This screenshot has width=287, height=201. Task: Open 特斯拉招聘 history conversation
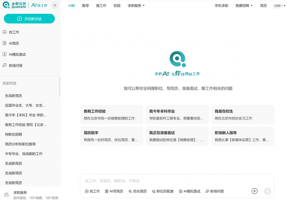[x=14, y=134]
